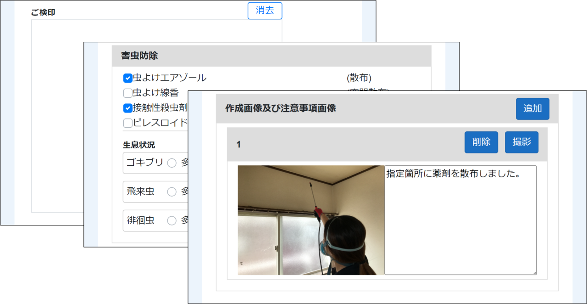Viewport: 587px width, 304px height.
Task: Click the (散布) text next to 虫よけエアゾール
Action: point(359,78)
